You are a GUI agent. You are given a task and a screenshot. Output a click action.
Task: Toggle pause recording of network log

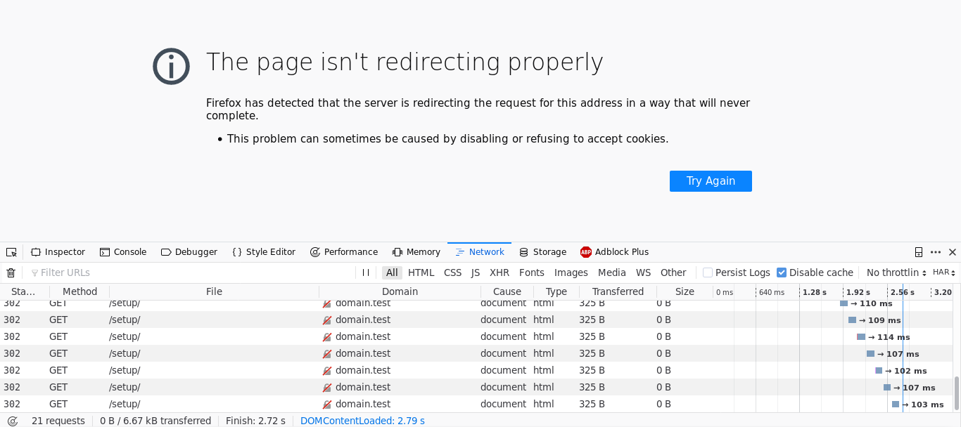365,272
